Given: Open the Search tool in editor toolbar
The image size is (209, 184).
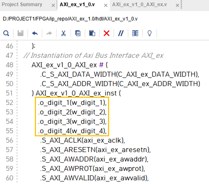Looking at the screenshot, I should click(x=6, y=33).
